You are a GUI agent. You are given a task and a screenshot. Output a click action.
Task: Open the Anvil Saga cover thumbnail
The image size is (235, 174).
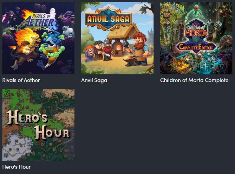point(117,38)
